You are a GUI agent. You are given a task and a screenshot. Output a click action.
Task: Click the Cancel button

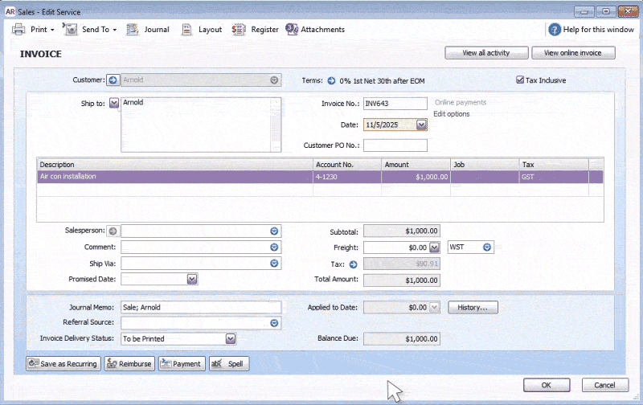(x=605, y=385)
